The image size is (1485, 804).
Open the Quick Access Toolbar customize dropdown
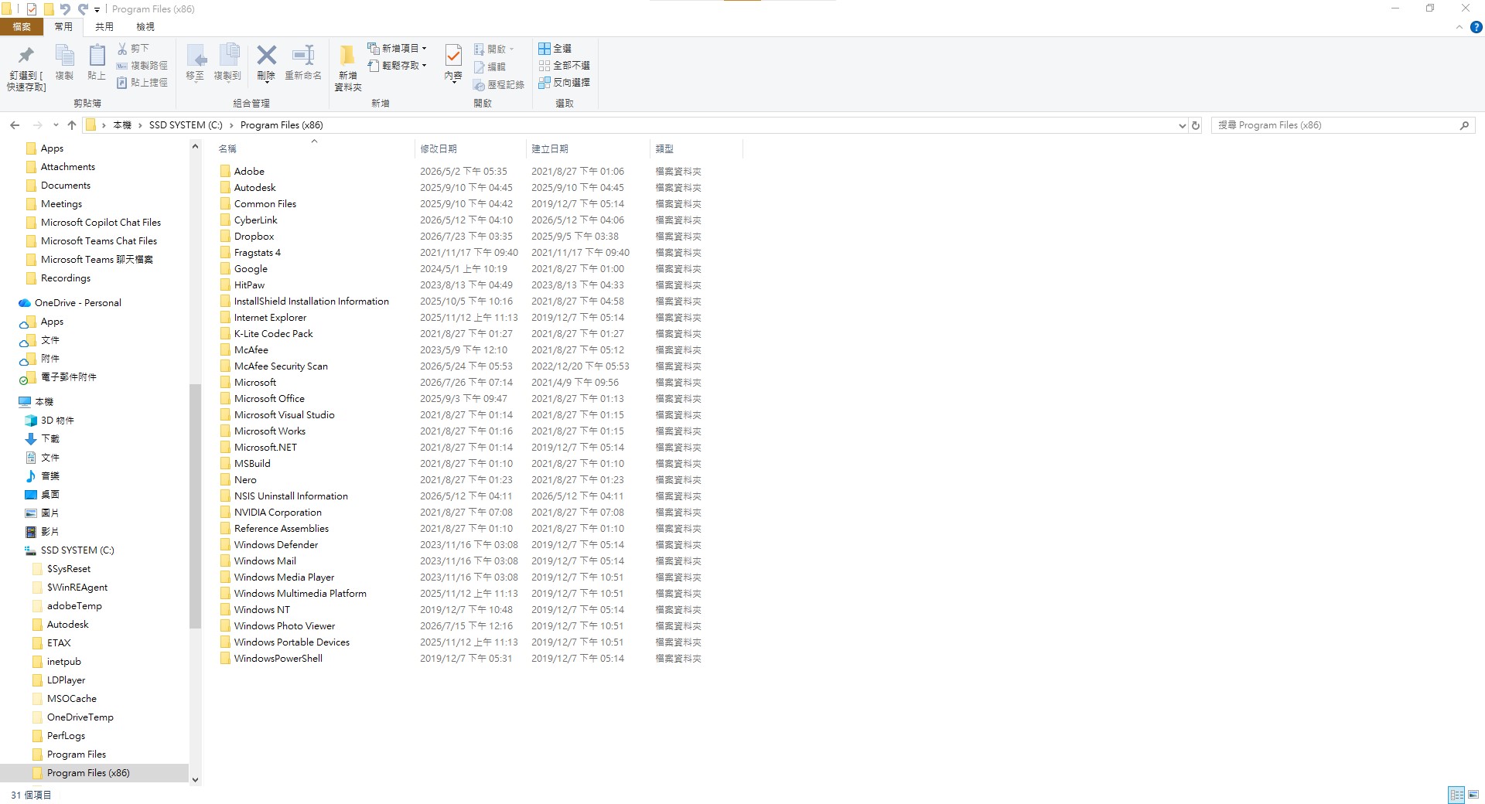pyautogui.click(x=97, y=9)
